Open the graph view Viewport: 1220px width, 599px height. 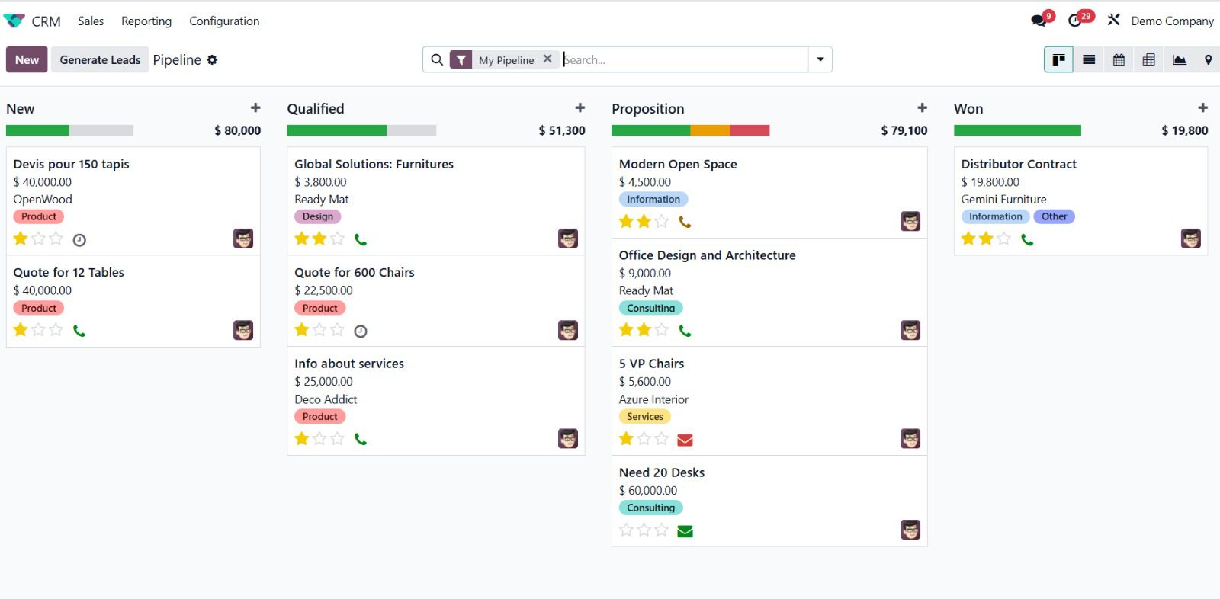click(1179, 59)
